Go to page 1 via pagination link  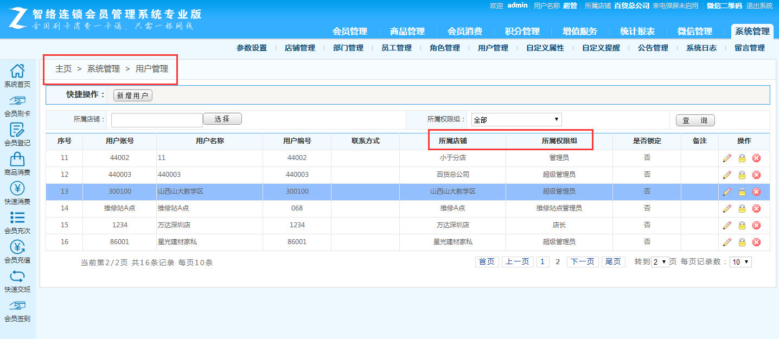point(542,261)
